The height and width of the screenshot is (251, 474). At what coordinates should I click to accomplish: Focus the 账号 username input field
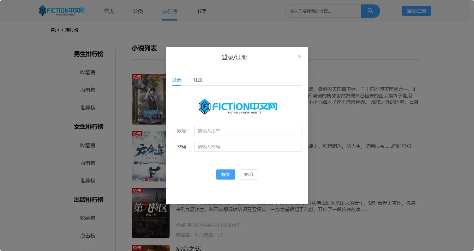pos(248,131)
